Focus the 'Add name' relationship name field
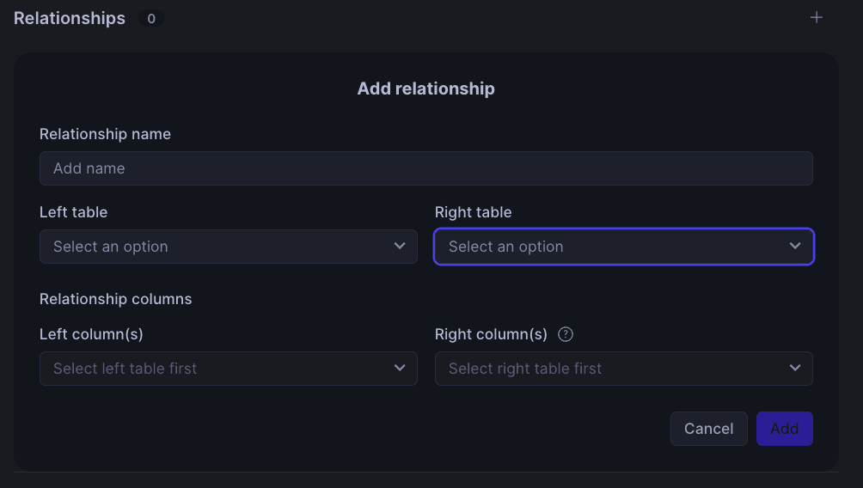The height and width of the screenshot is (488, 863). [x=425, y=168]
